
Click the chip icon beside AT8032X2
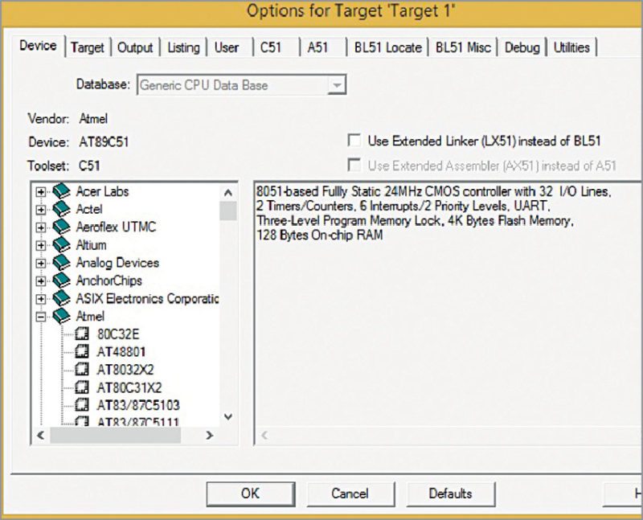[x=82, y=369]
